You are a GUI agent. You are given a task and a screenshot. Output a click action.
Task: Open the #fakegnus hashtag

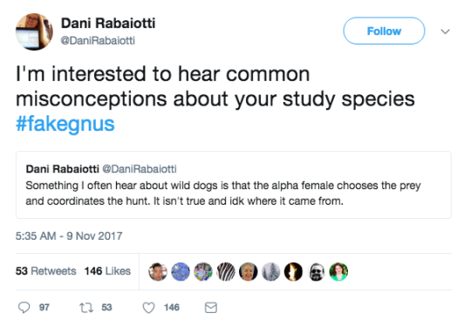coord(65,124)
